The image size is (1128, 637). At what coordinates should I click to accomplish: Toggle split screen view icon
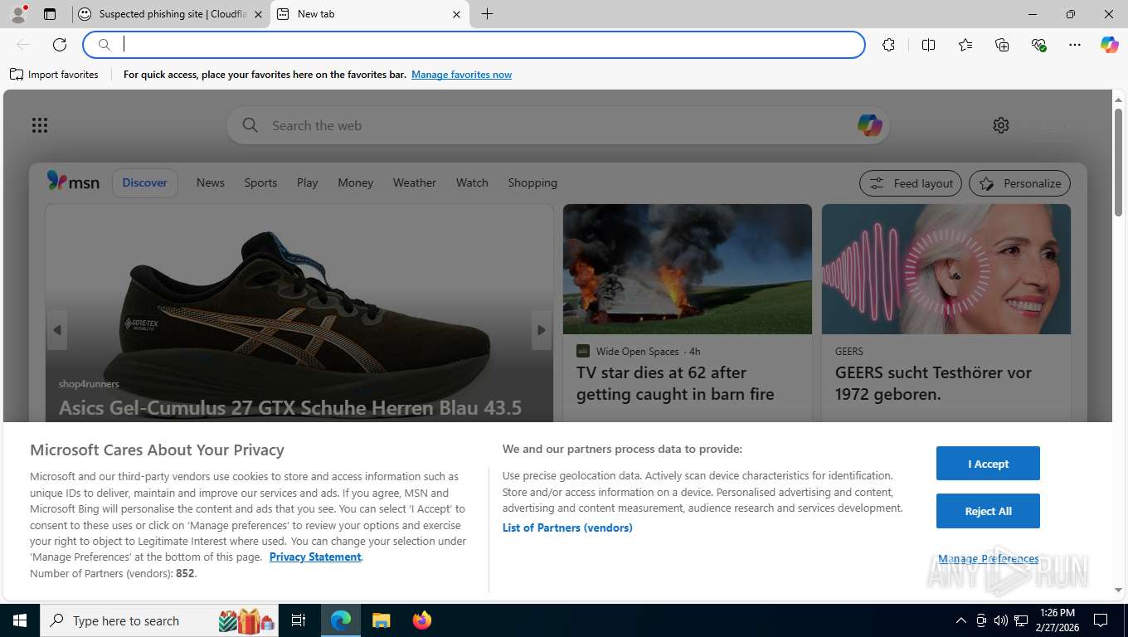click(x=929, y=45)
